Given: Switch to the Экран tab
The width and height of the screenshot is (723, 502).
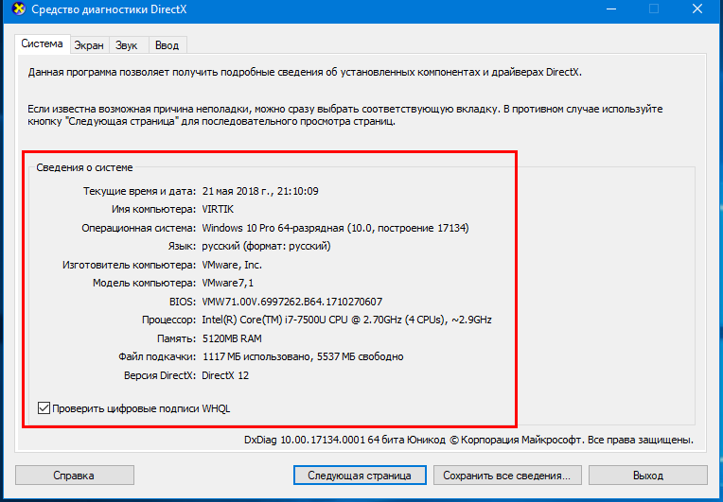Looking at the screenshot, I should click(x=90, y=45).
